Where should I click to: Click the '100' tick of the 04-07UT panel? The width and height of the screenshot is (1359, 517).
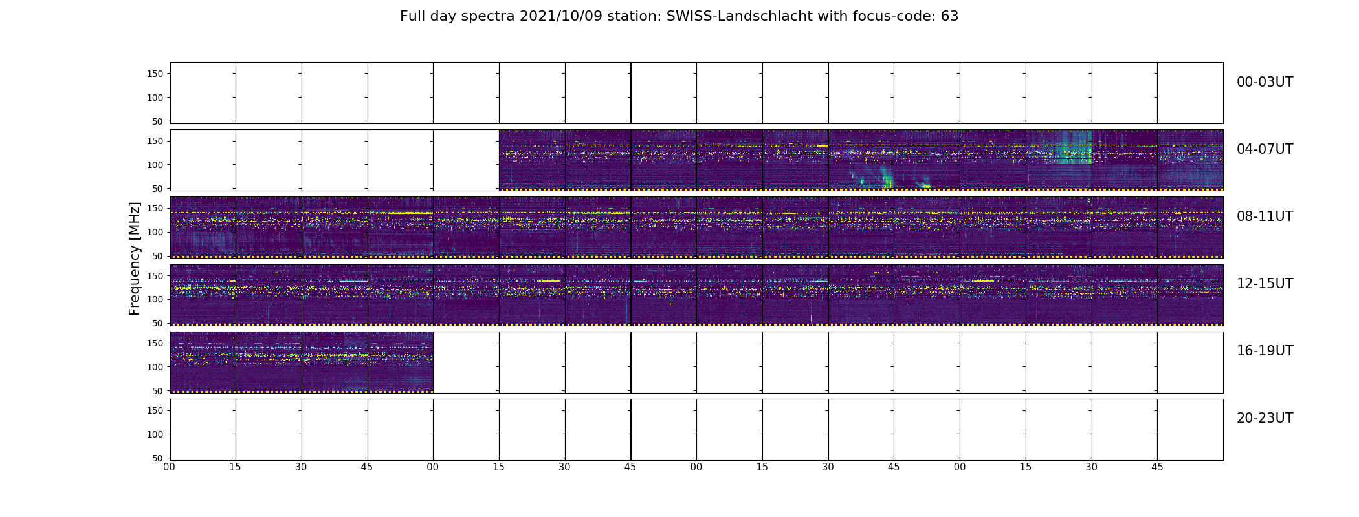[x=155, y=165]
